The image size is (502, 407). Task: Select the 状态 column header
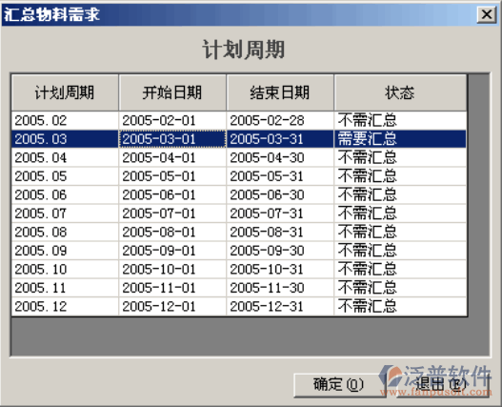click(x=400, y=93)
